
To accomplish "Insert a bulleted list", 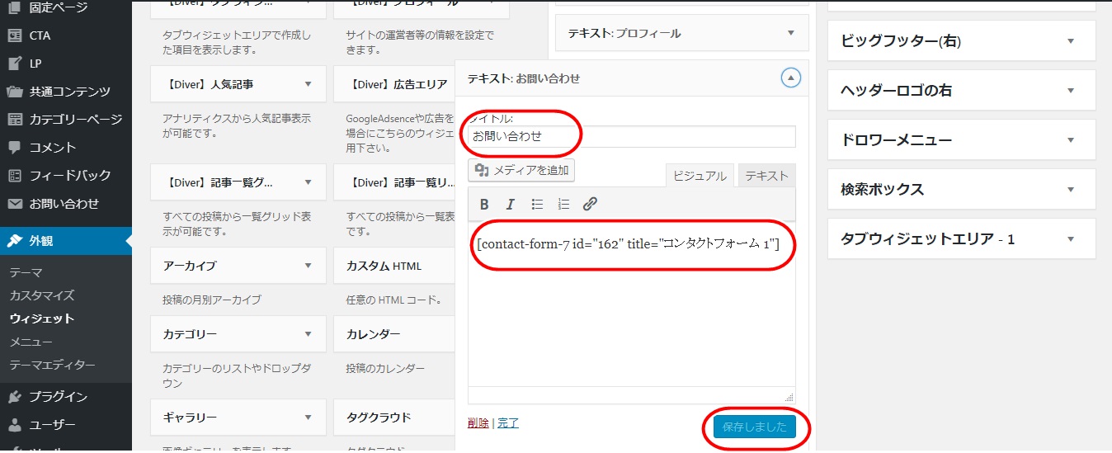I will (537, 205).
